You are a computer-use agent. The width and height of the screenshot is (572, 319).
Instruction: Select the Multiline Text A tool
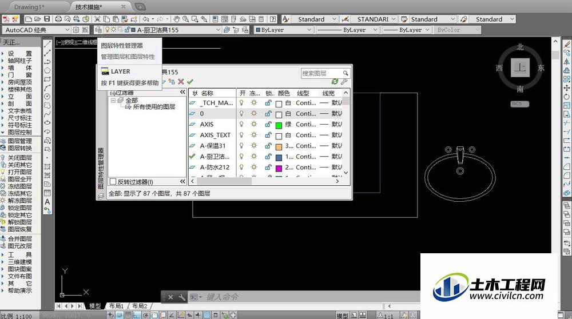[x=47, y=202]
